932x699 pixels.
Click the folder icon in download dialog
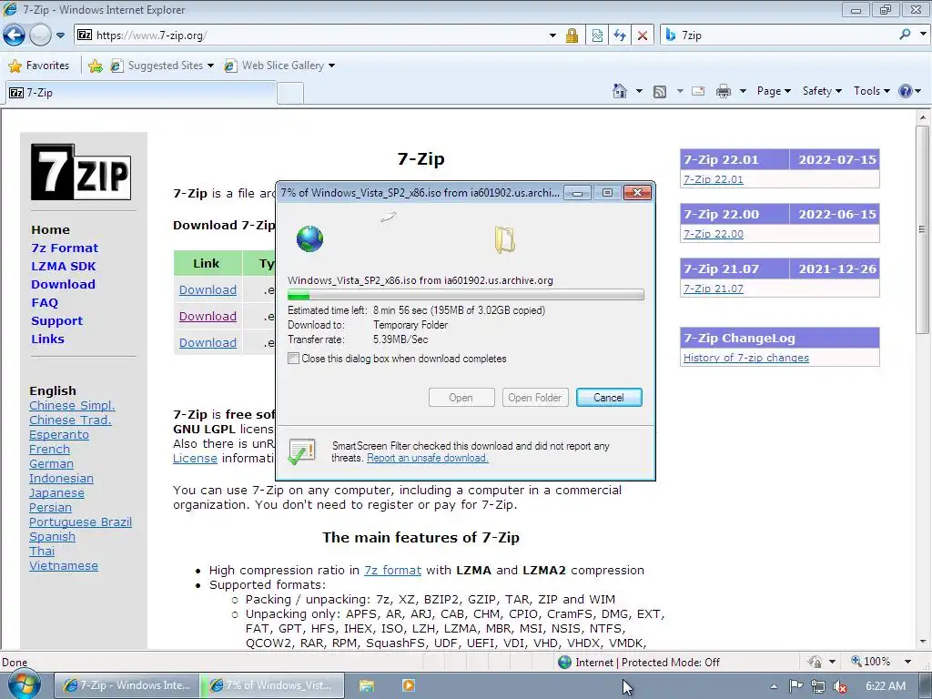(504, 239)
